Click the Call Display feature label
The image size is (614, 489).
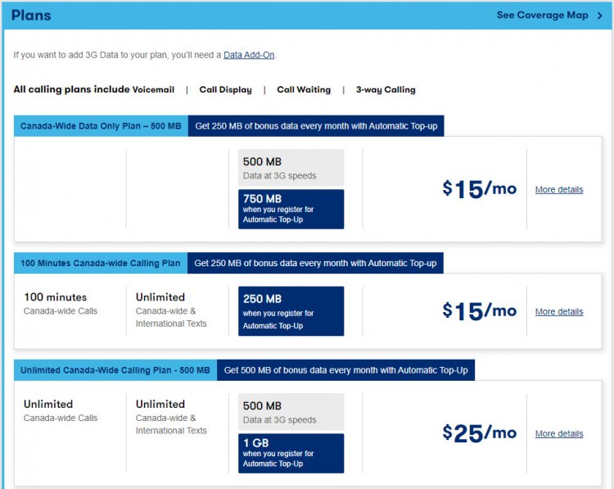click(x=225, y=90)
